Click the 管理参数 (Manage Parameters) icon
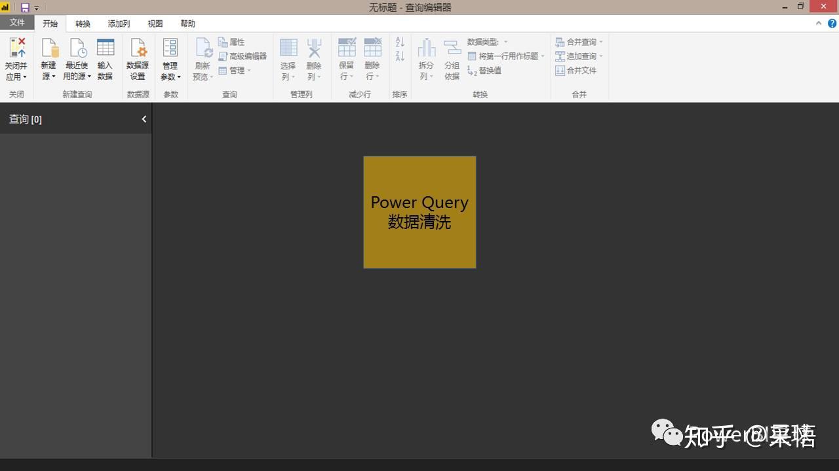 click(170, 48)
